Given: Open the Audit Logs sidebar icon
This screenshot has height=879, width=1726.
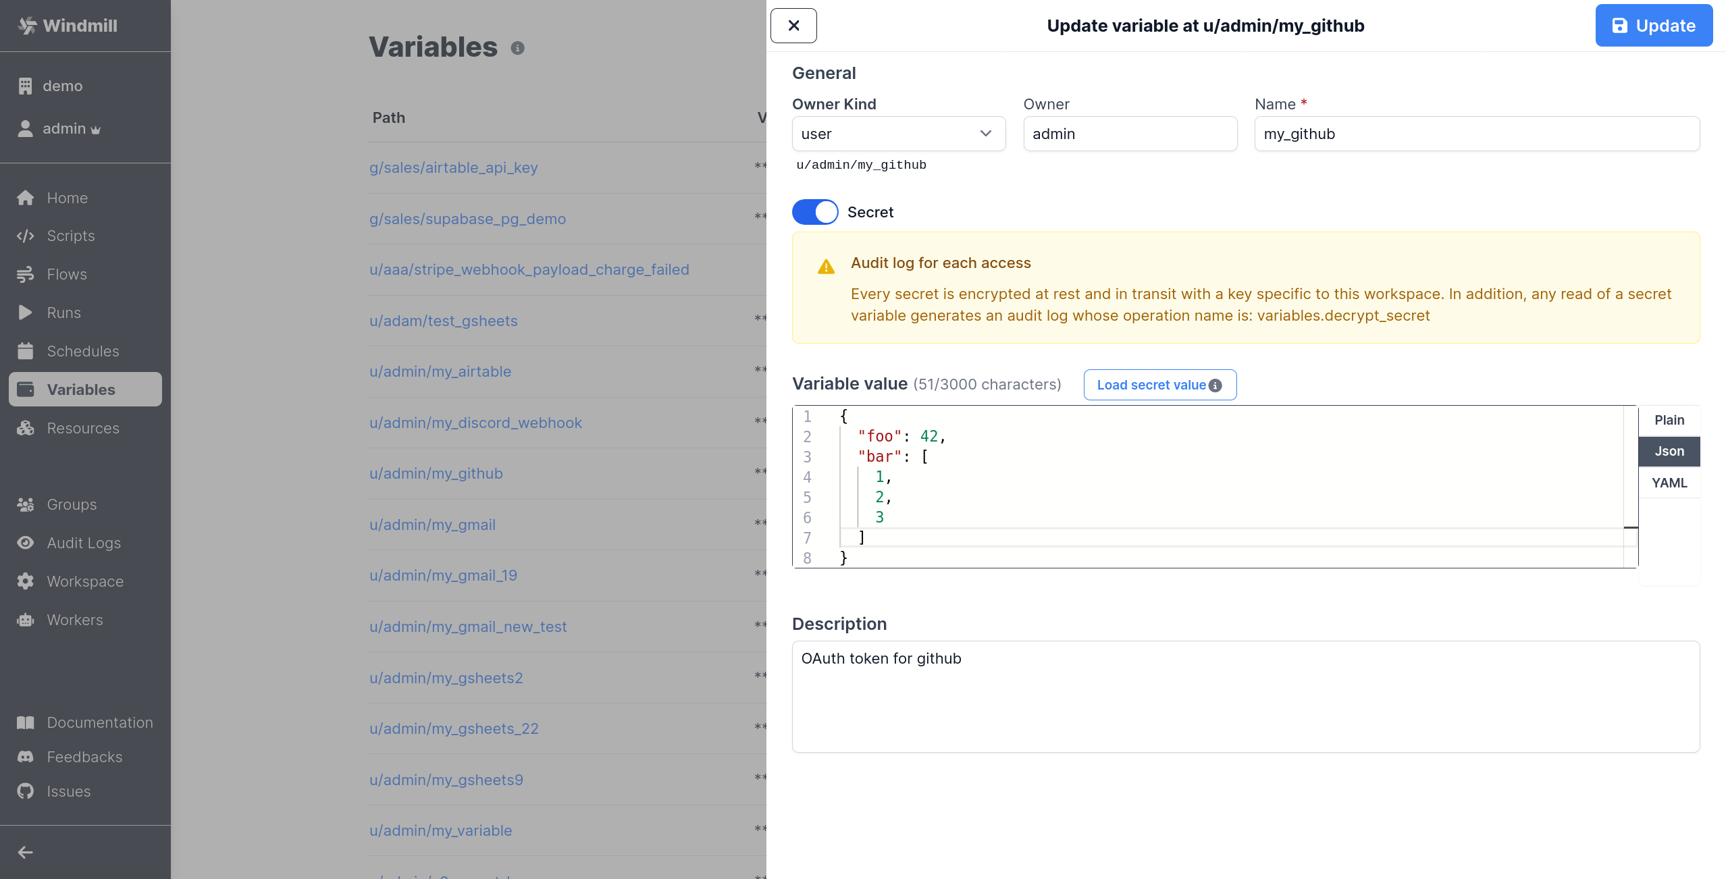Looking at the screenshot, I should click(x=26, y=543).
